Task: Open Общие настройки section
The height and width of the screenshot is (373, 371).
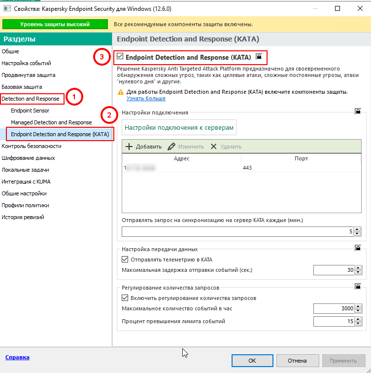Action: (24, 193)
